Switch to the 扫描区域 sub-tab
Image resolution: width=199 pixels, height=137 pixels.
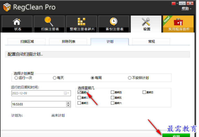pos(26,42)
